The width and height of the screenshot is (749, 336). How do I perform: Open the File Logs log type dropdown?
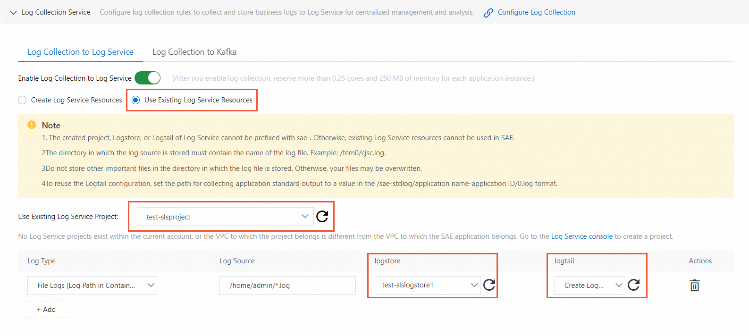pos(92,286)
